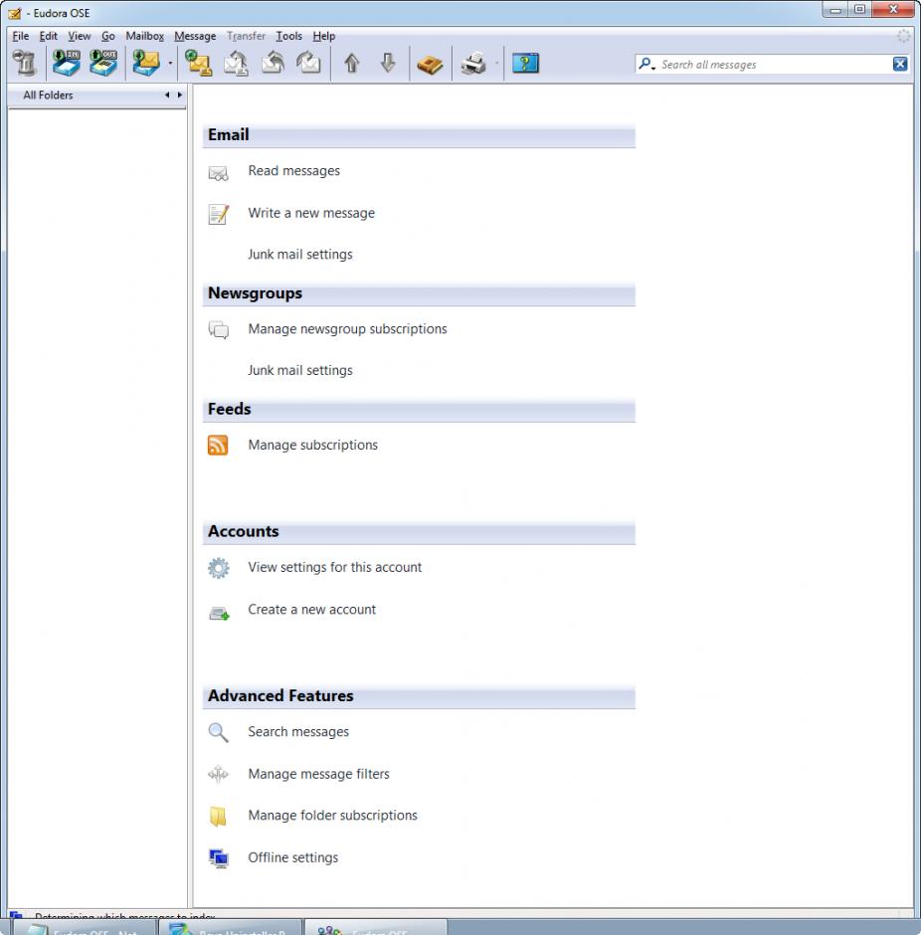Image resolution: width=921 pixels, height=935 pixels.
Task: Click the New Message toolbar icon
Action: (199, 64)
